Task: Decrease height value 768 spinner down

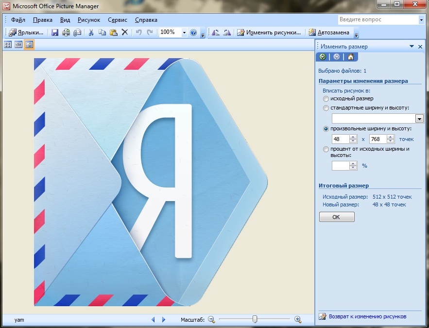Action: point(391,141)
